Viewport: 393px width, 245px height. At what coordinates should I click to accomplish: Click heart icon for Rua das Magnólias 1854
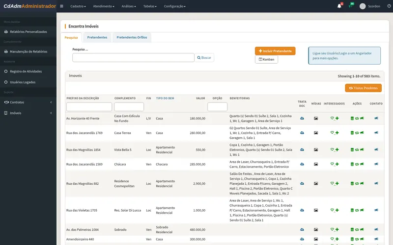[x=332, y=149]
